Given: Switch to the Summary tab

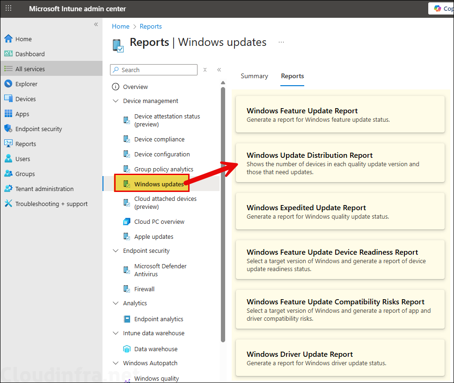Looking at the screenshot, I should [x=254, y=76].
